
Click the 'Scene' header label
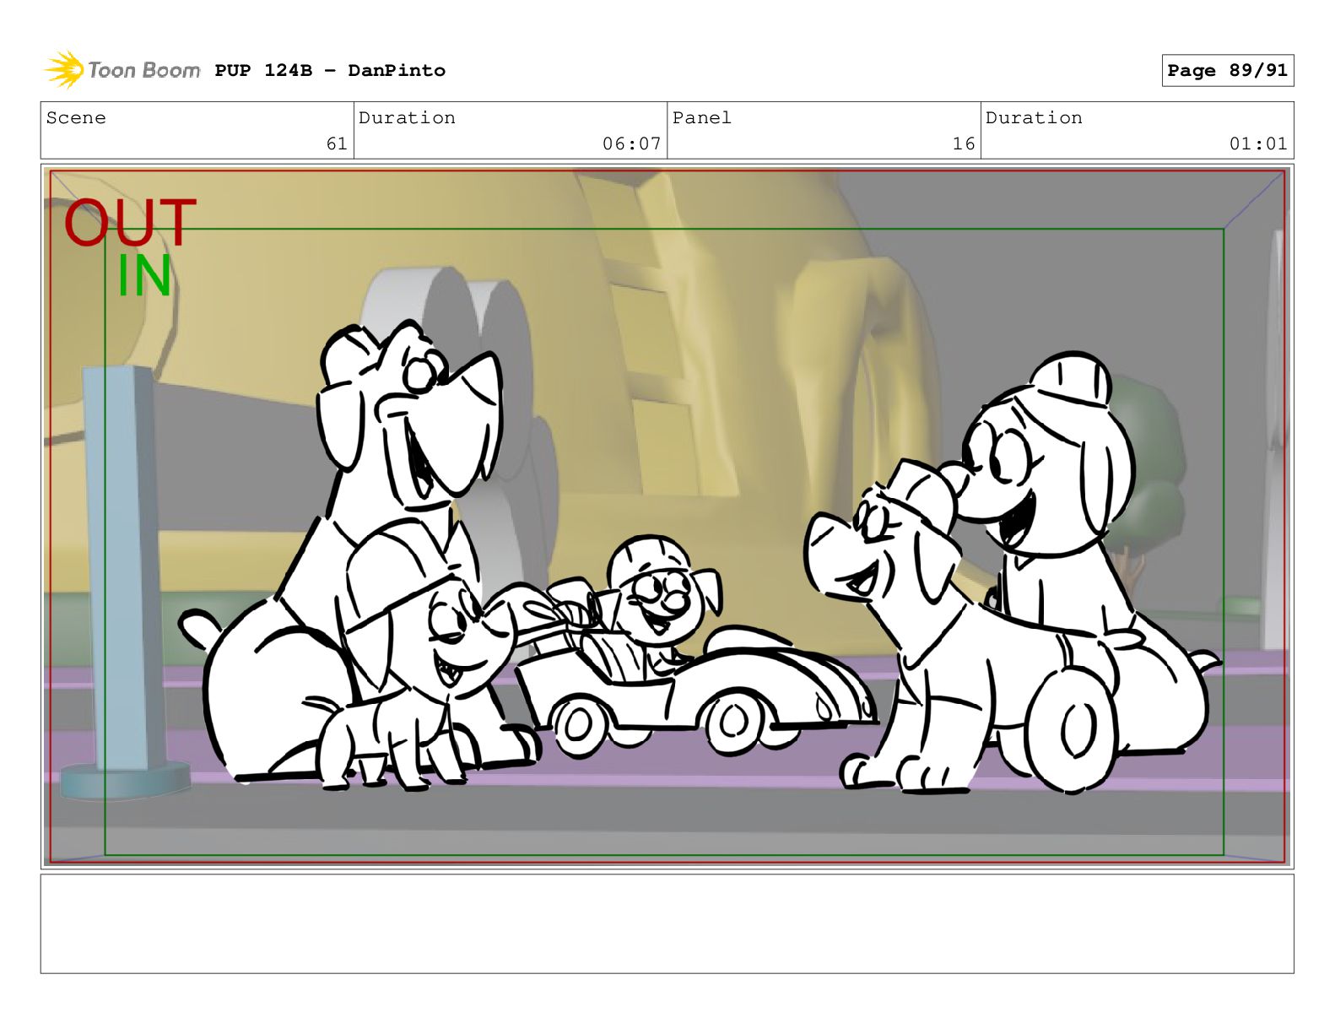76,117
